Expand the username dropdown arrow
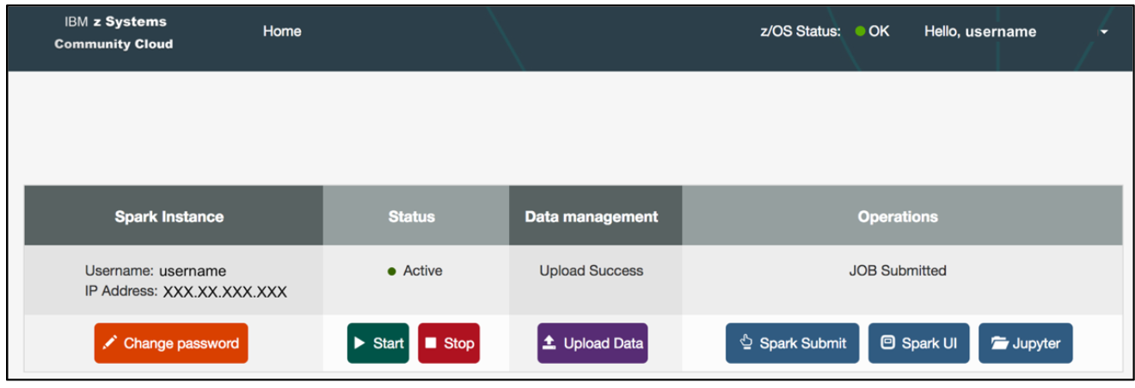 (1103, 33)
